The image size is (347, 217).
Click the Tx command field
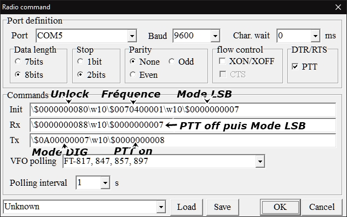coord(183,140)
